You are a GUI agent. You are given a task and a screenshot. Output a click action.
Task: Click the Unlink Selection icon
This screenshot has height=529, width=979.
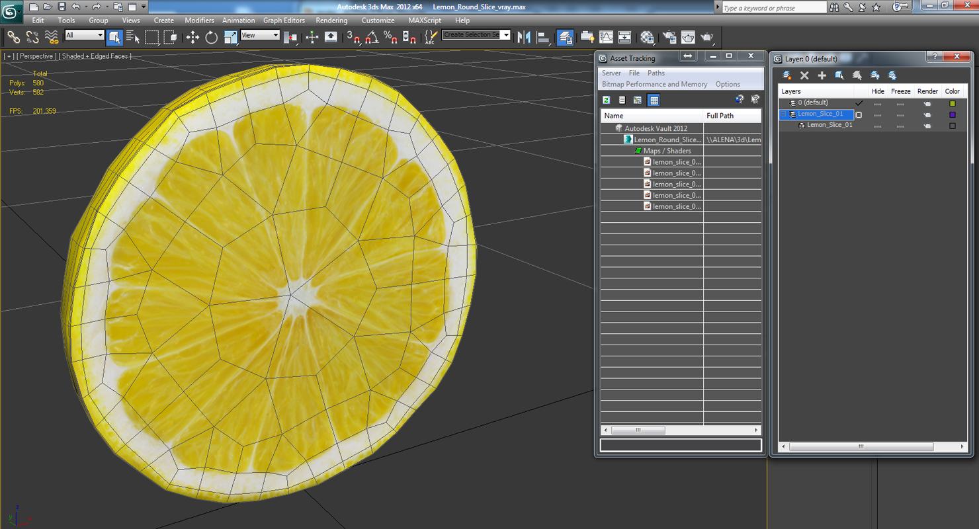tap(32, 38)
